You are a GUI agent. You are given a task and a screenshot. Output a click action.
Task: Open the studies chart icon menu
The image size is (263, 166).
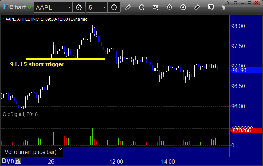142,7
